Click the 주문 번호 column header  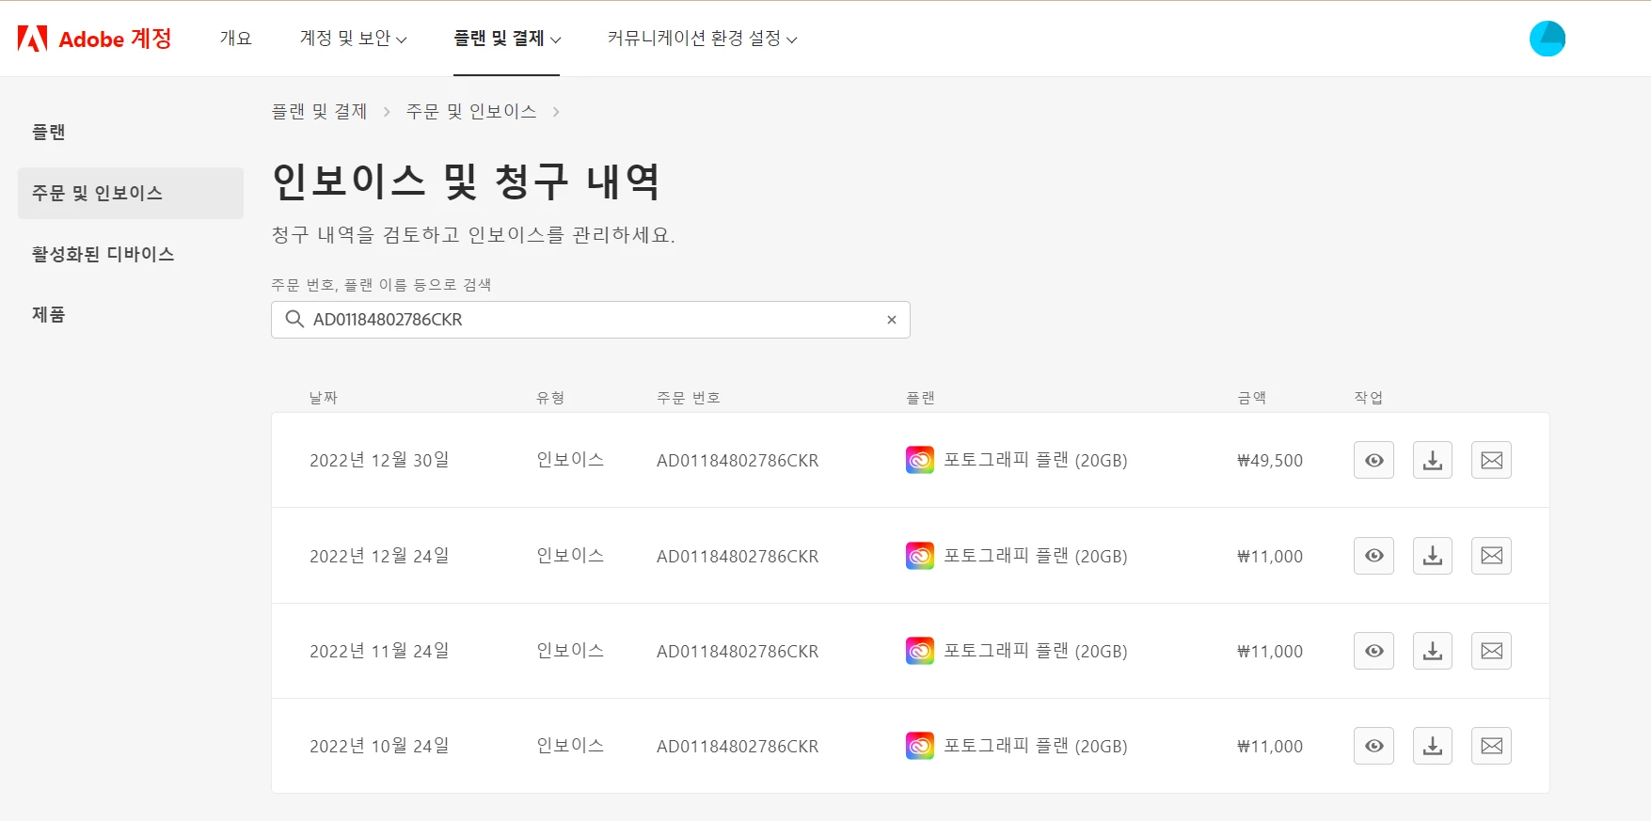[689, 398]
